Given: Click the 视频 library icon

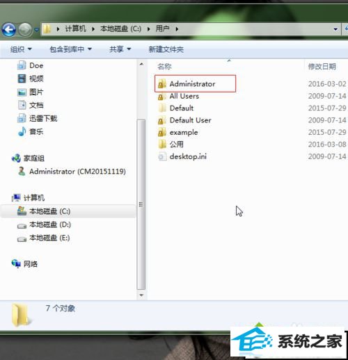Looking at the screenshot, I should pyautogui.click(x=22, y=79).
